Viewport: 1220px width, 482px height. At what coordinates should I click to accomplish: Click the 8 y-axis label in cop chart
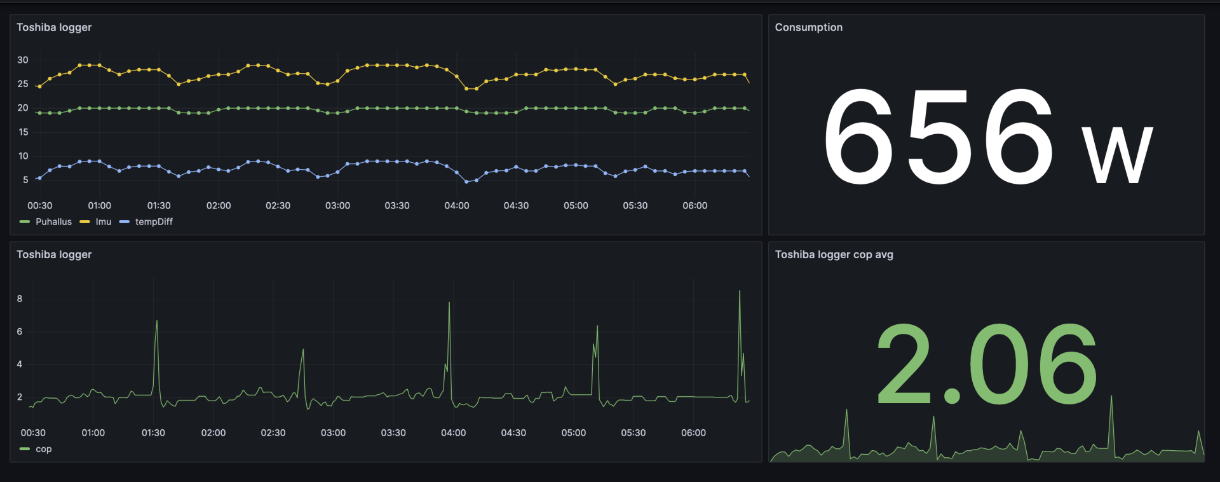point(20,299)
